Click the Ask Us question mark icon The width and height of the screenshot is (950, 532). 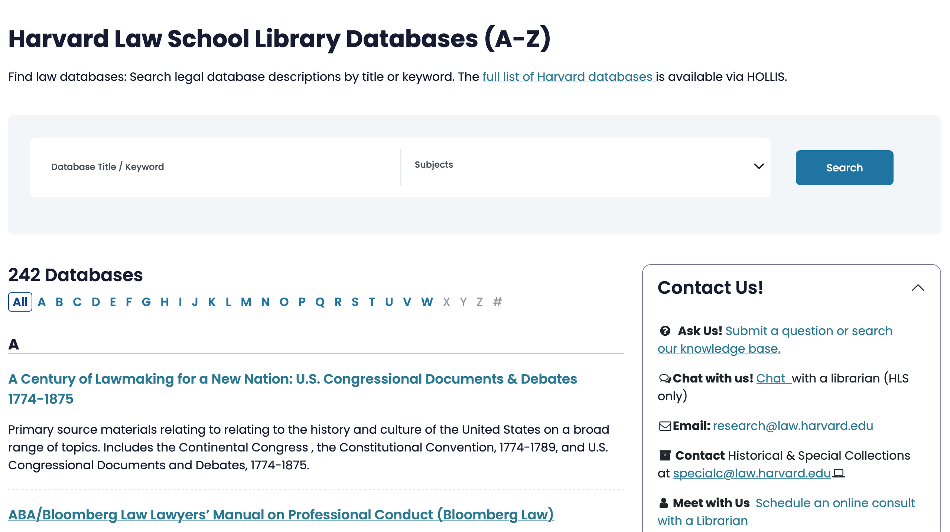(x=665, y=331)
